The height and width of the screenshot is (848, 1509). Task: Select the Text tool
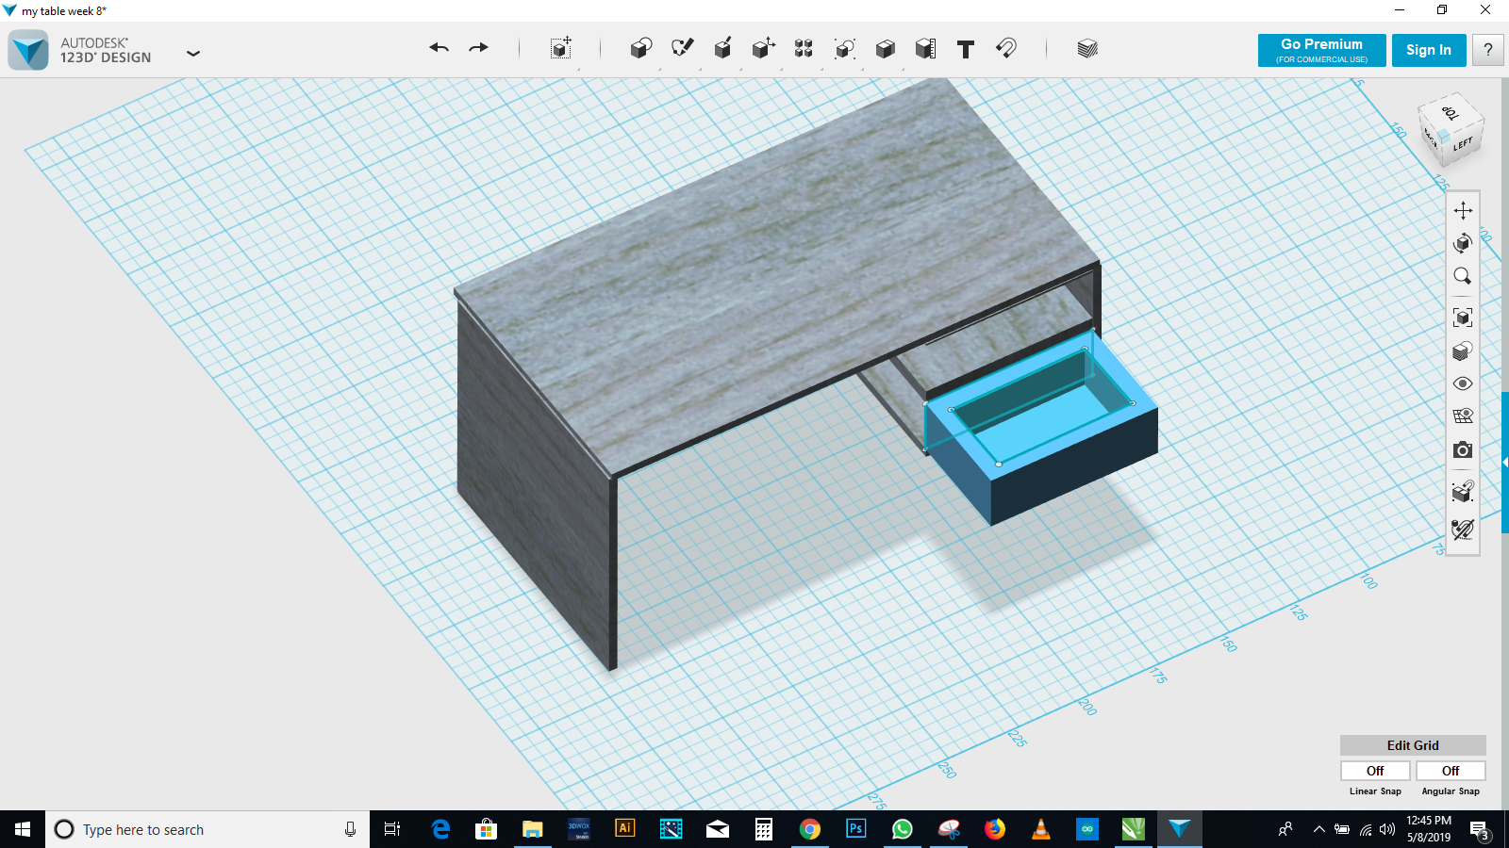click(965, 49)
